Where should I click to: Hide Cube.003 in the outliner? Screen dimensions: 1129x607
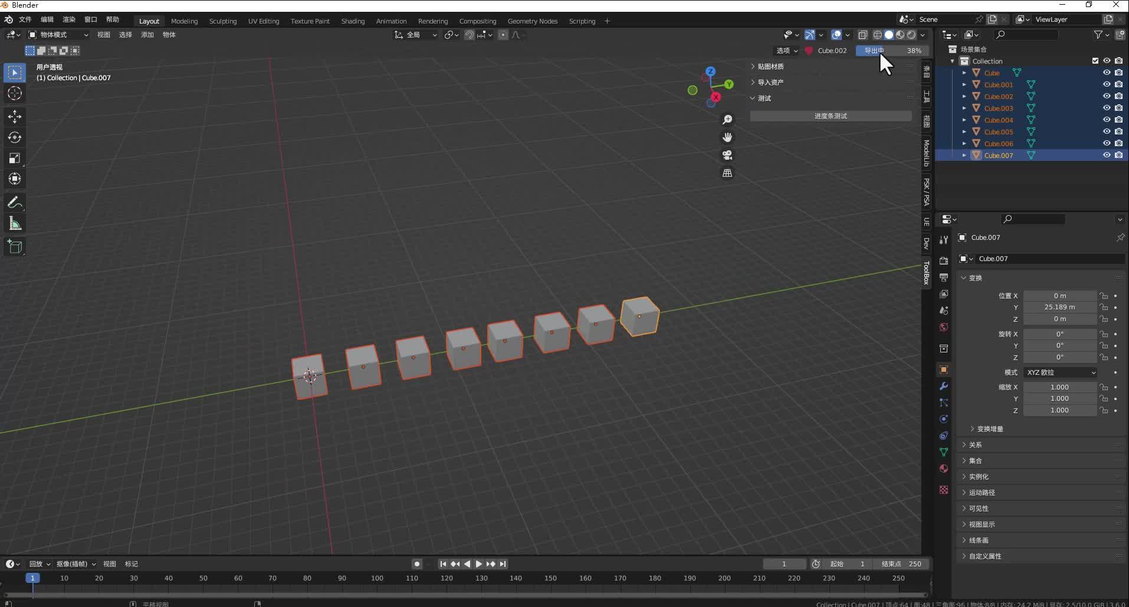click(1107, 108)
